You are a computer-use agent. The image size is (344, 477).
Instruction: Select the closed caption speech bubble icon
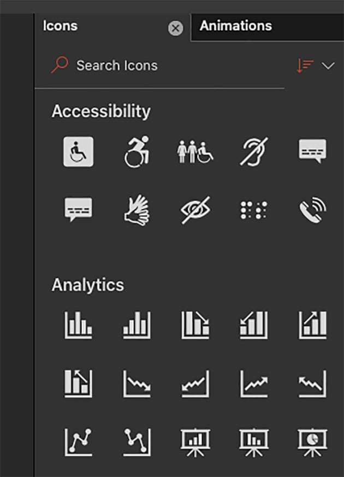tap(312, 150)
